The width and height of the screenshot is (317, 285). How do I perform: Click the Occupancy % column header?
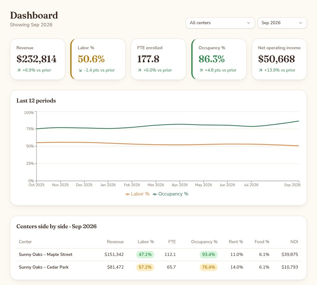point(204,242)
